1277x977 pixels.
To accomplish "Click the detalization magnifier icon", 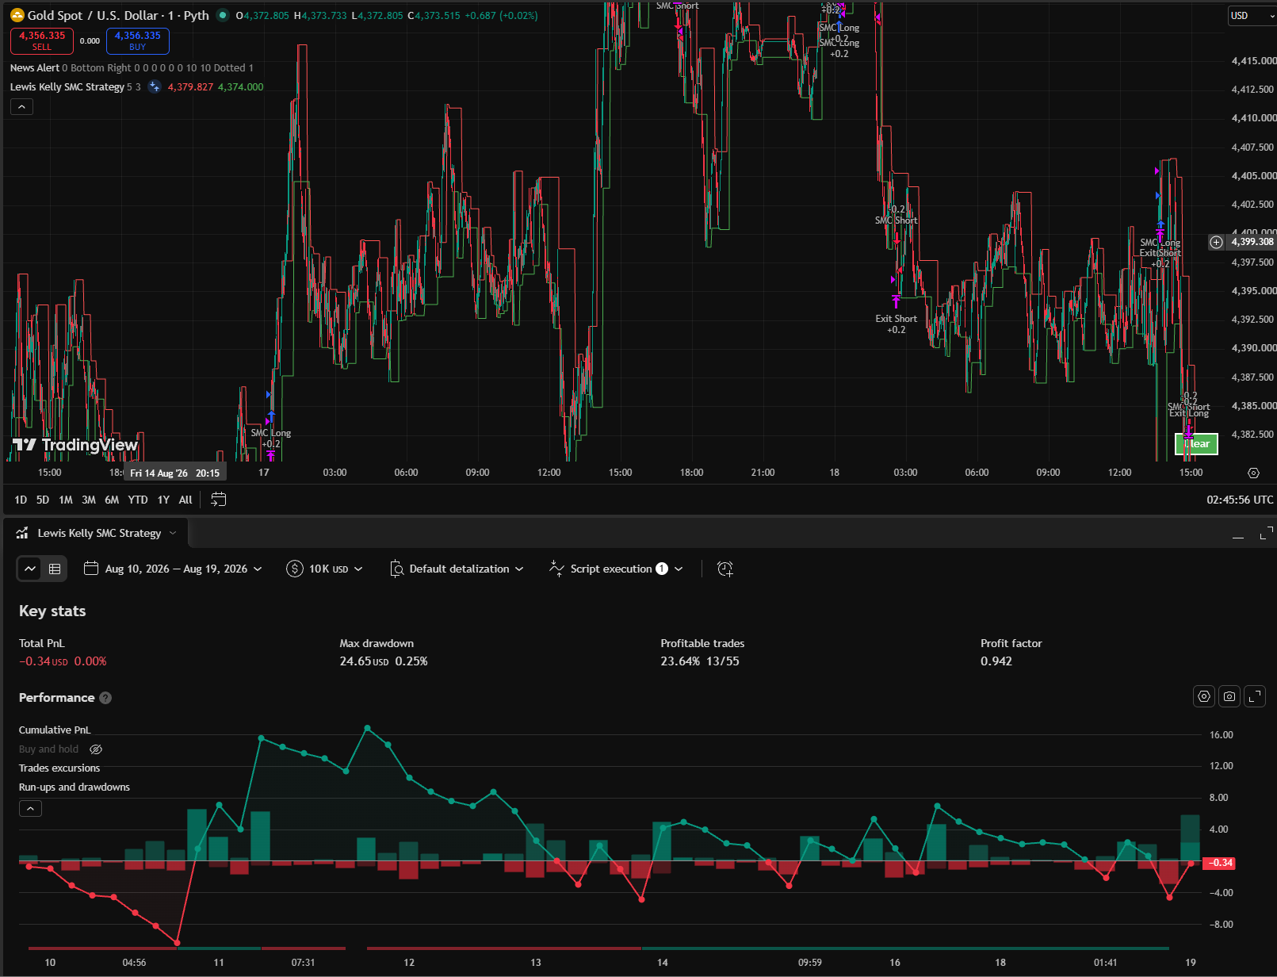I will (x=397, y=569).
